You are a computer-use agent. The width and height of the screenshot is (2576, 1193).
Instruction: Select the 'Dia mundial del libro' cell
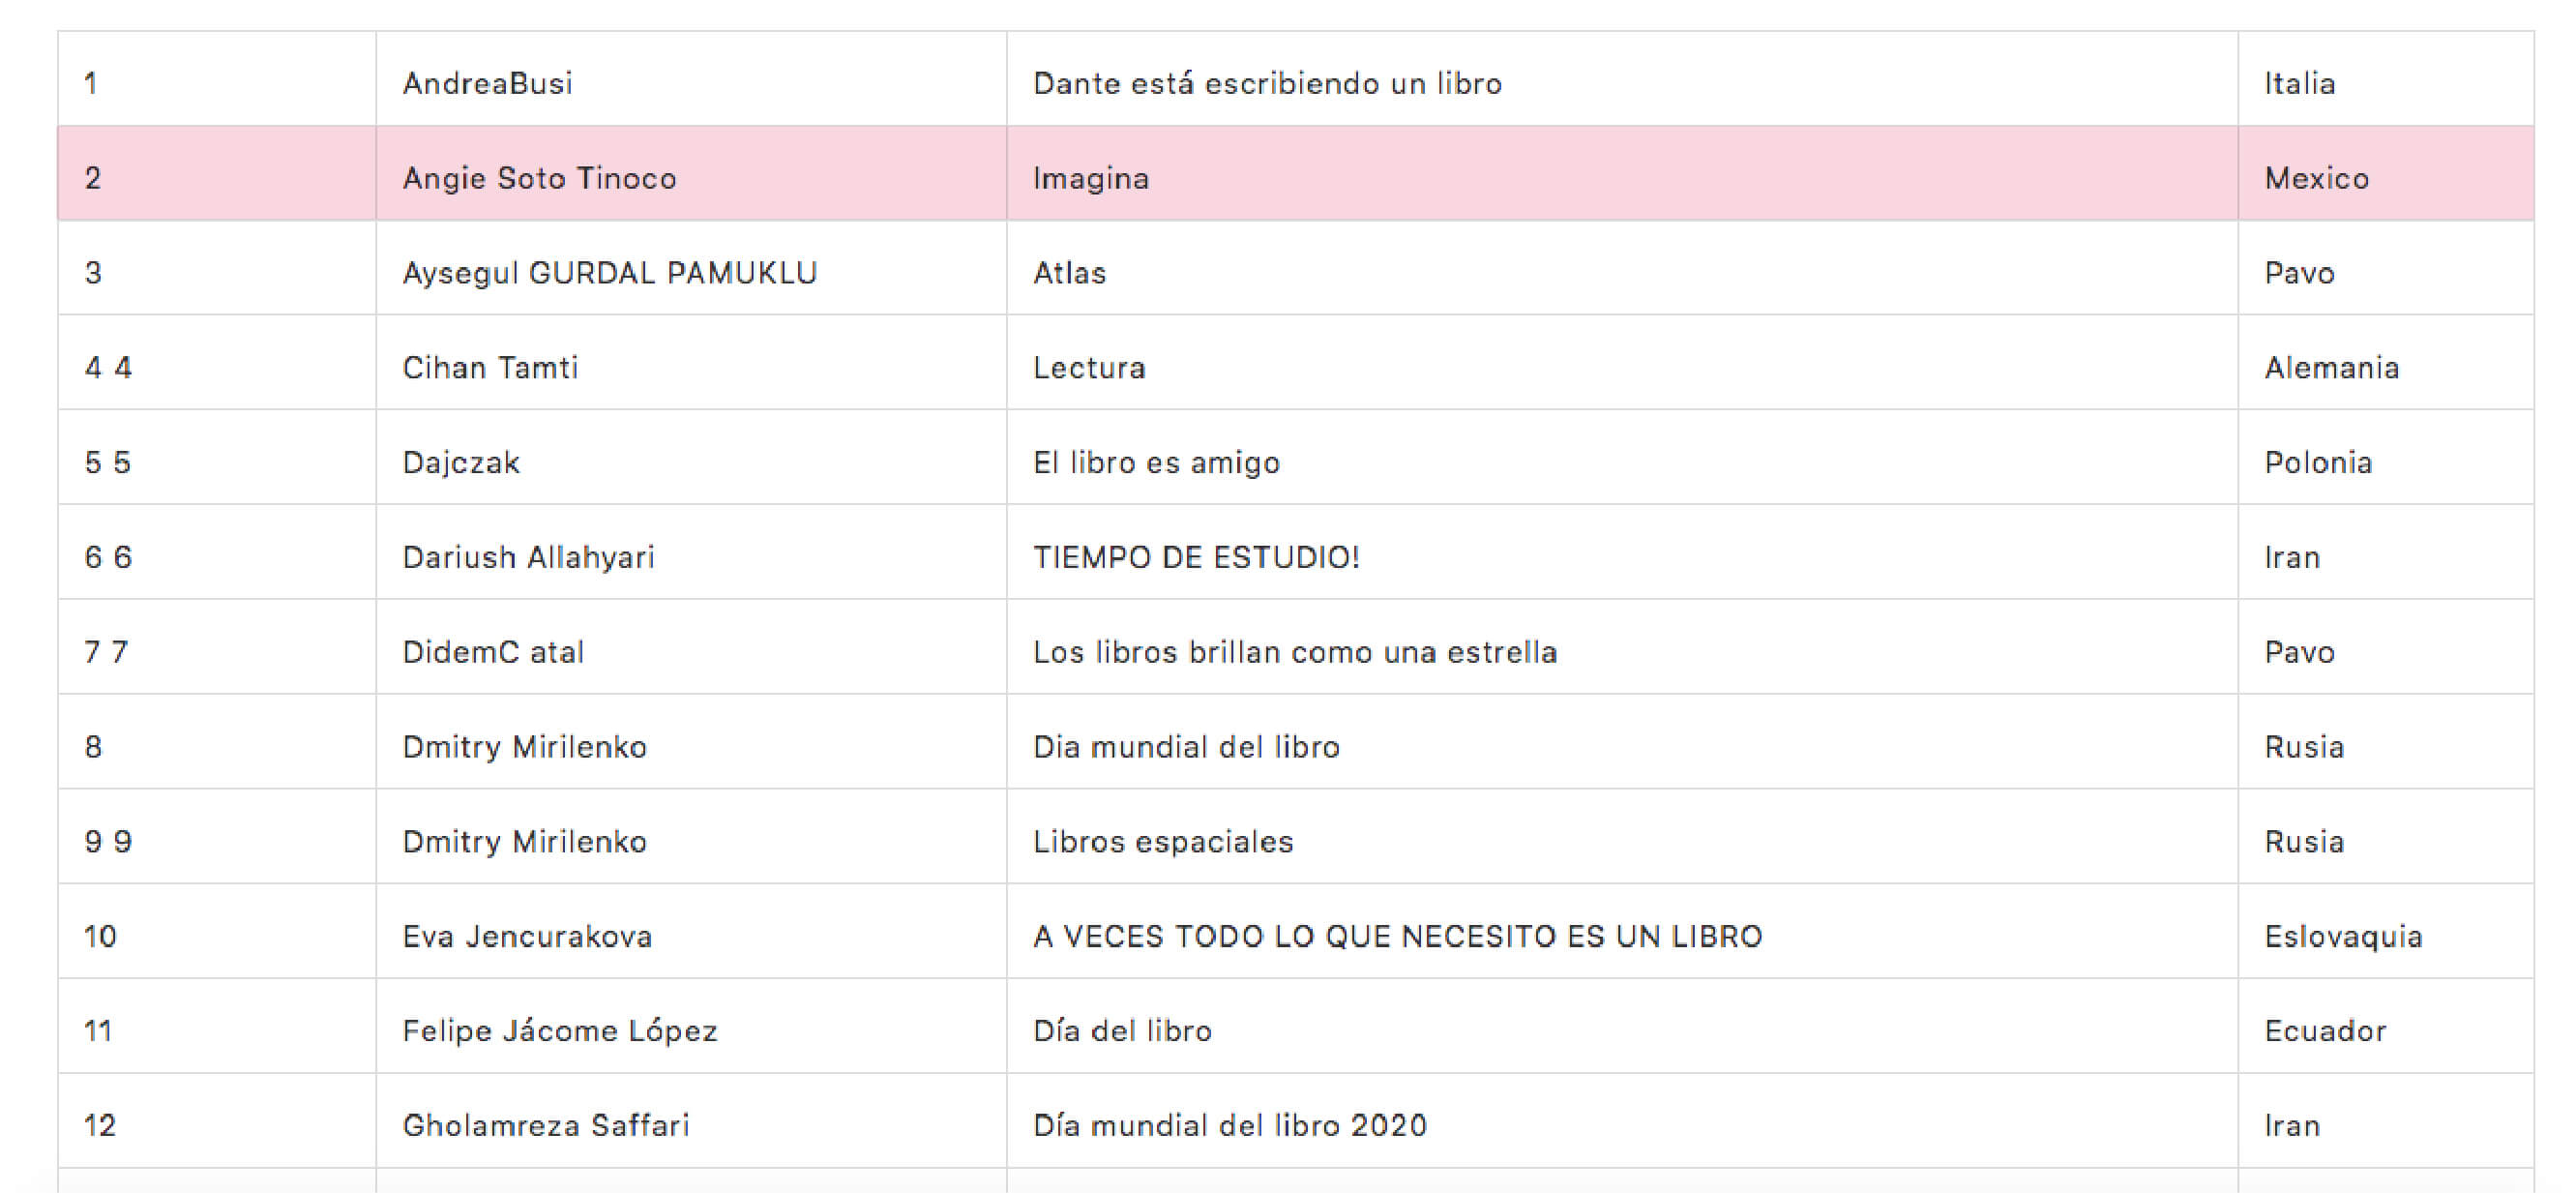coord(1621,742)
